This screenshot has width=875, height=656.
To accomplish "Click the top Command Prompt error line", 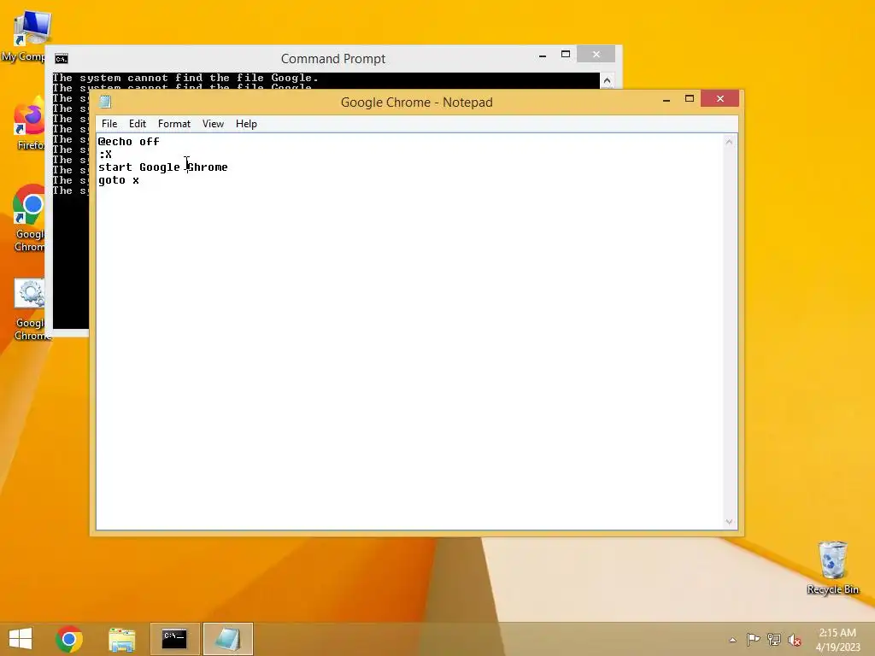I will point(185,78).
